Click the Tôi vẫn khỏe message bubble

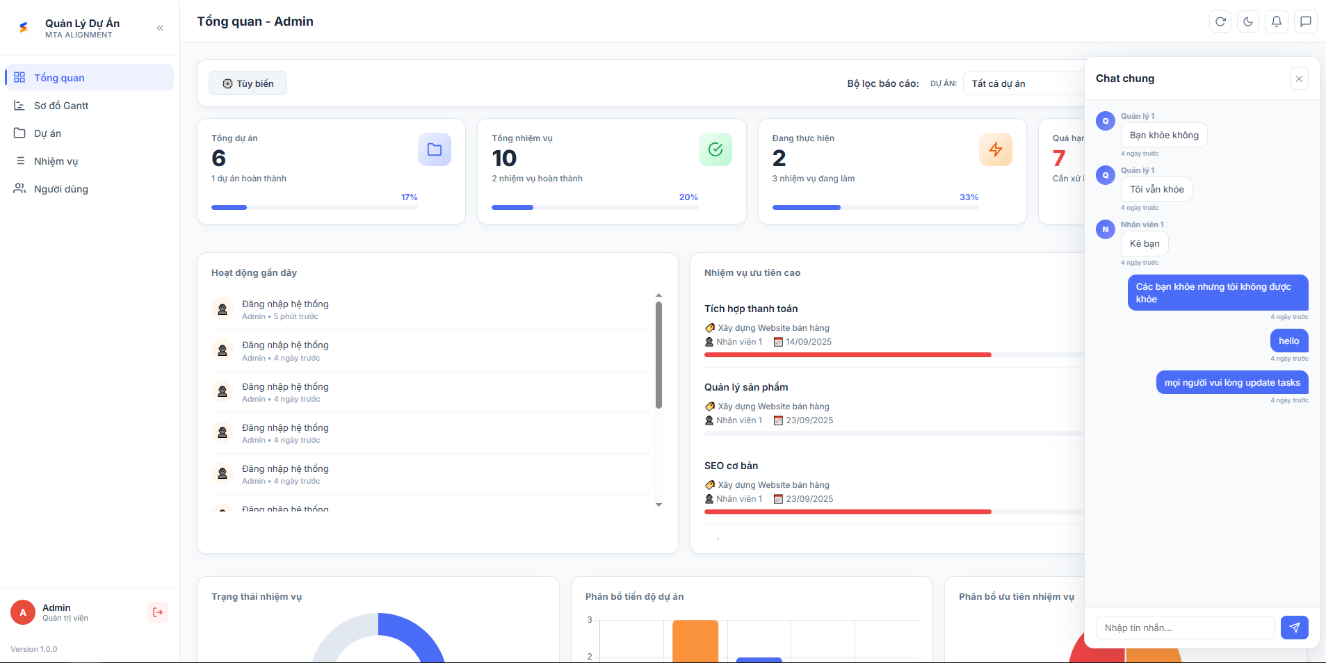click(1157, 189)
